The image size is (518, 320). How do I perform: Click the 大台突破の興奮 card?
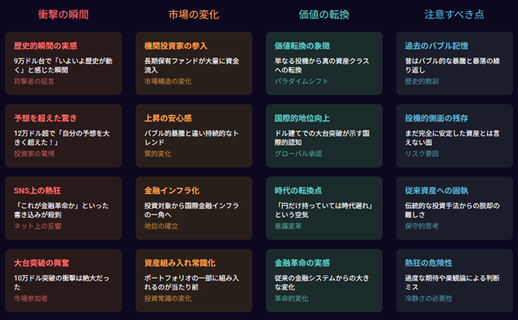64,279
